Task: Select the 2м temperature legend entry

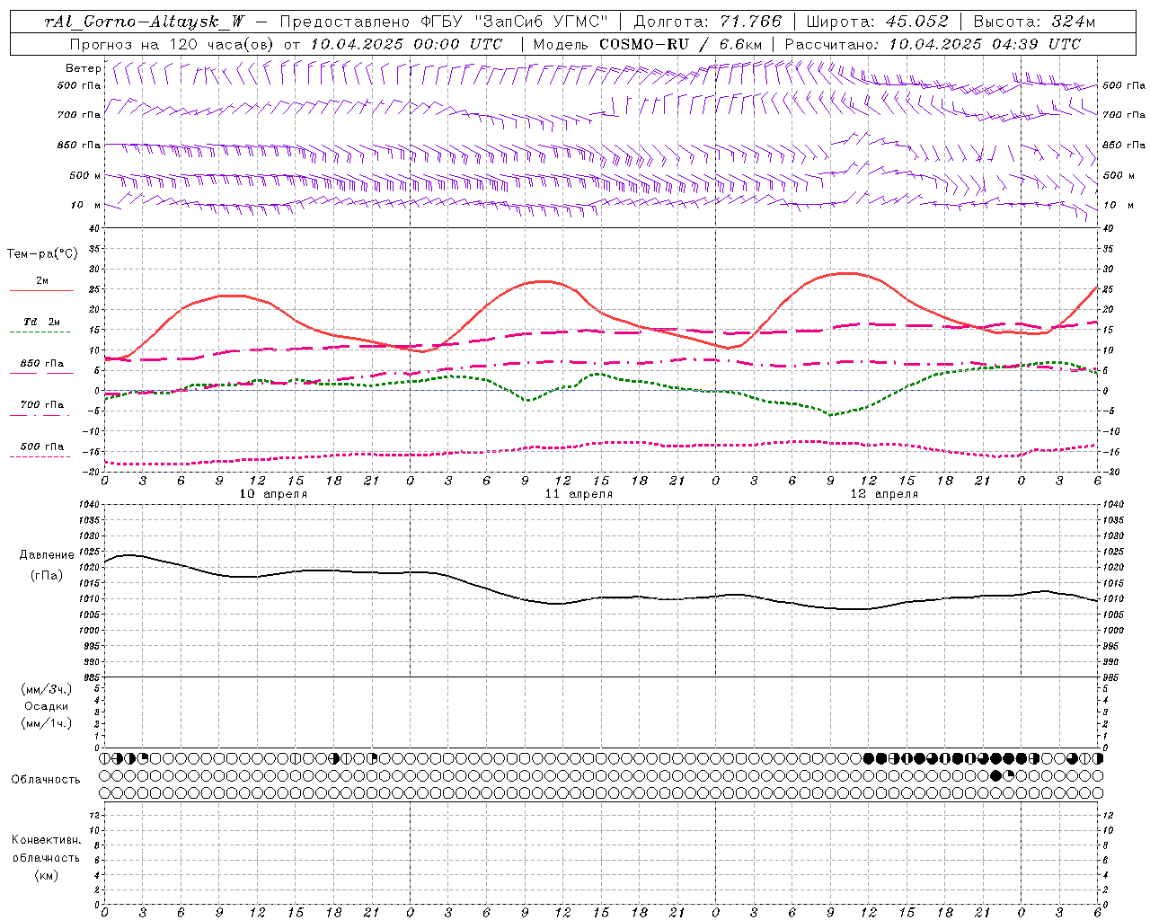Action: (x=42, y=281)
